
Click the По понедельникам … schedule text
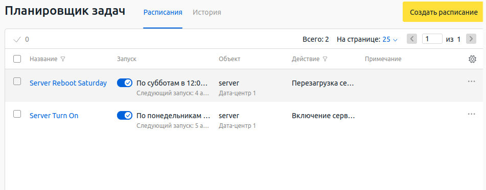coord(173,116)
